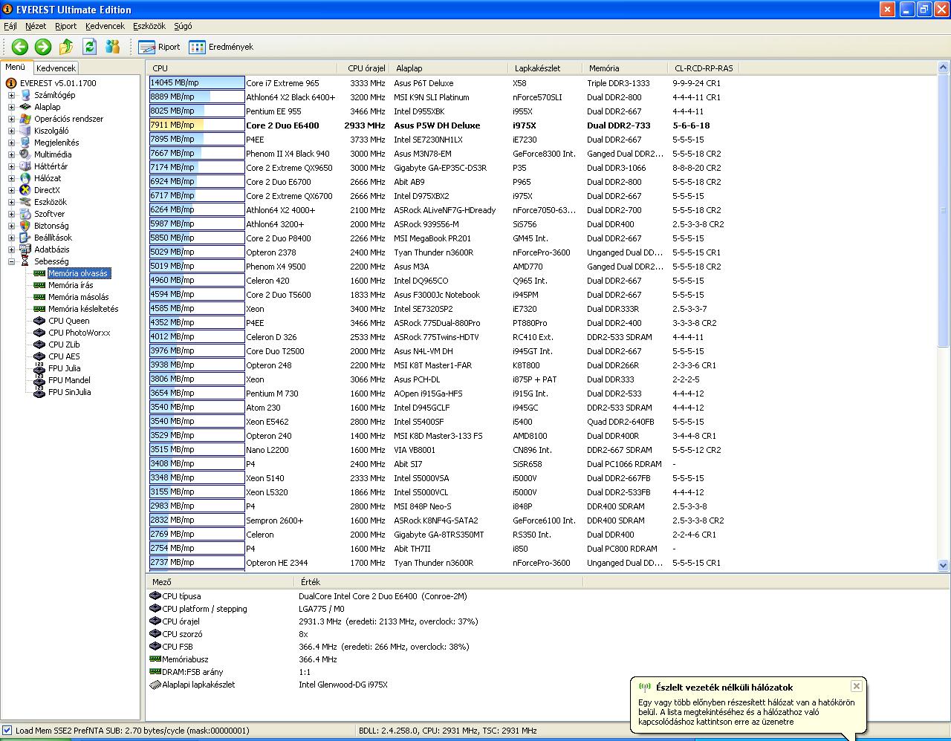This screenshot has height=741, width=951.
Task: Click the green Forward arrow toolbar icon
Action: pyautogui.click(x=43, y=47)
